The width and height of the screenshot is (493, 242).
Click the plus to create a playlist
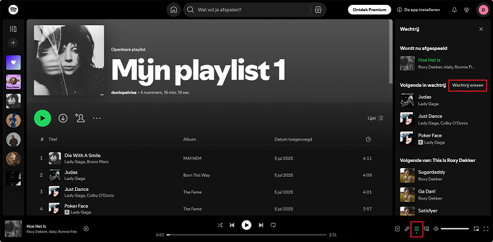click(13, 42)
